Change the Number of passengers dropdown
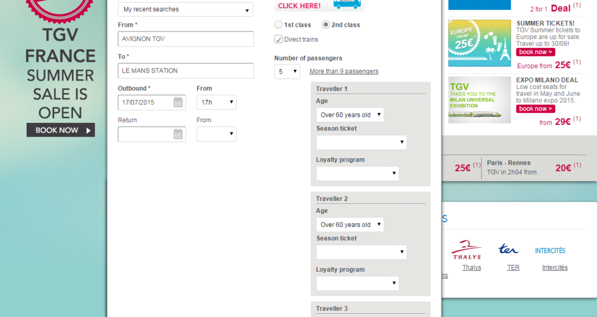This screenshot has height=317, width=597. click(x=287, y=72)
